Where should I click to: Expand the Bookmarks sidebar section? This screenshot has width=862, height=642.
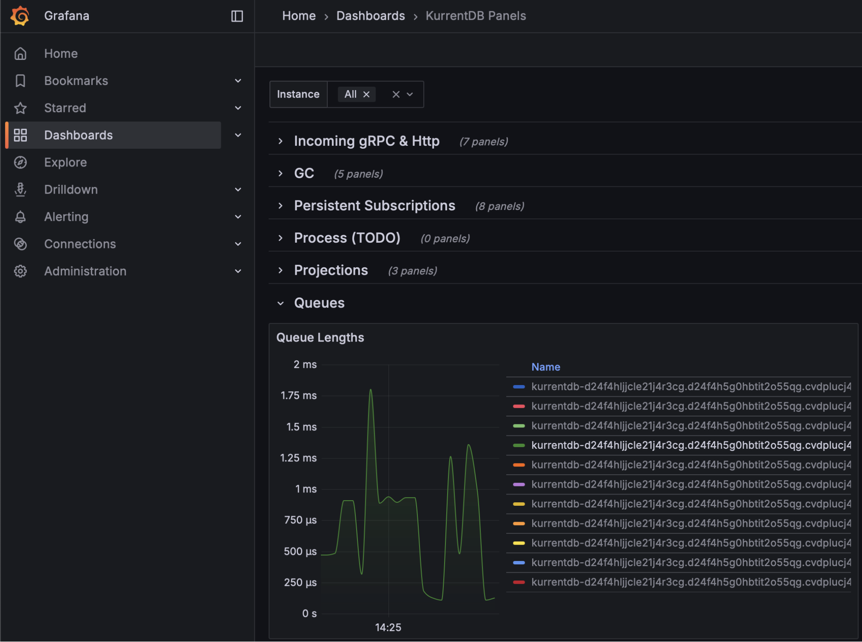pos(238,81)
